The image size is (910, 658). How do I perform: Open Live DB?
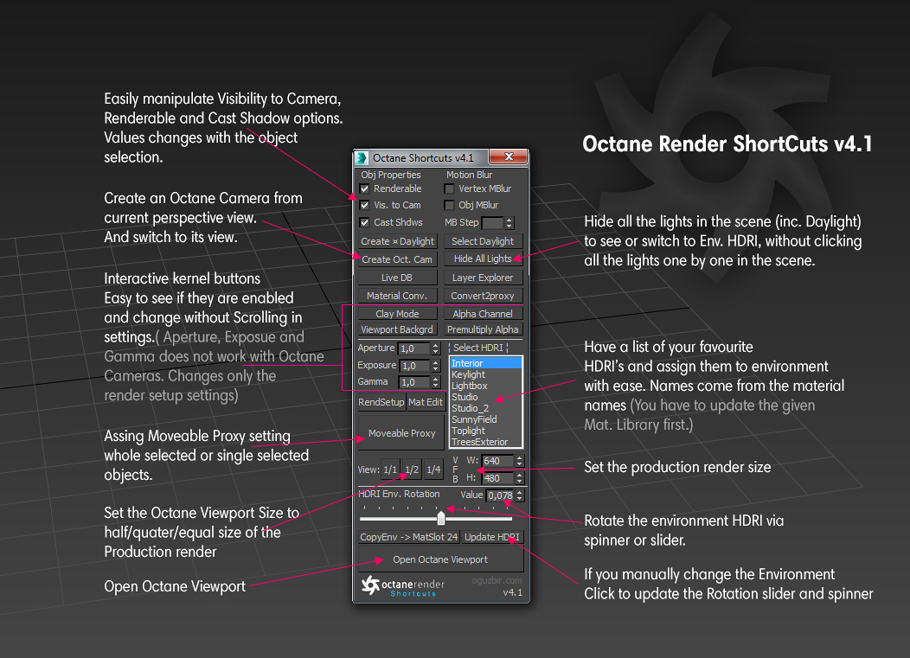(x=397, y=278)
